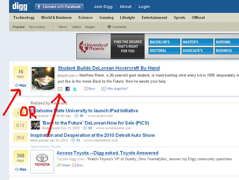239x180 pixels.
Task: Digg the Access Toyota story
Action: tap(20, 169)
